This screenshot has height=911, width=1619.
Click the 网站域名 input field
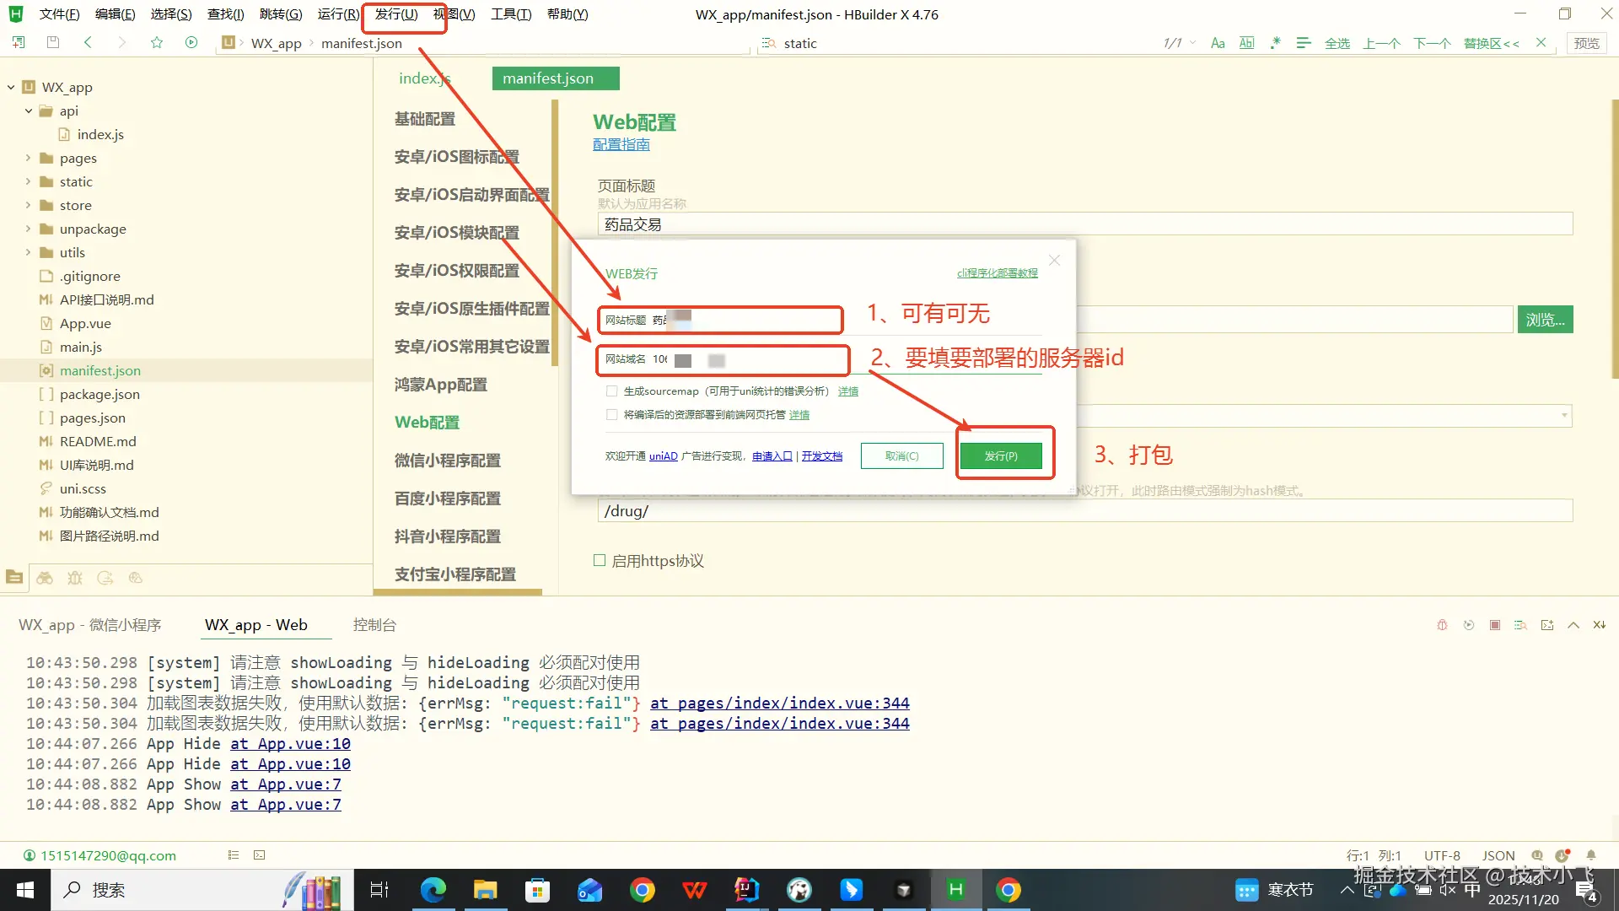pos(759,360)
